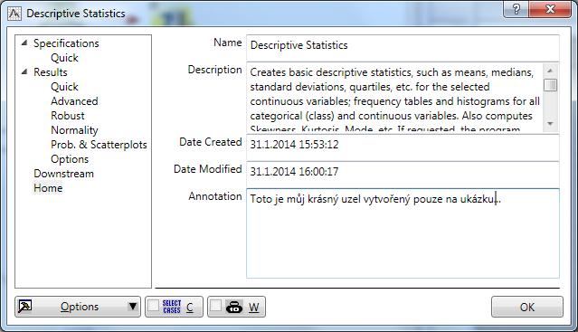The height and width of the screenshot is (332, 578).
Task: Select the Downstream tree item
Action: [64, 174]
